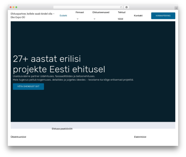The width and height of the screenshot is (186, 157).
Task: Click the yellow minimize window dot
Action: click(13, 7)
